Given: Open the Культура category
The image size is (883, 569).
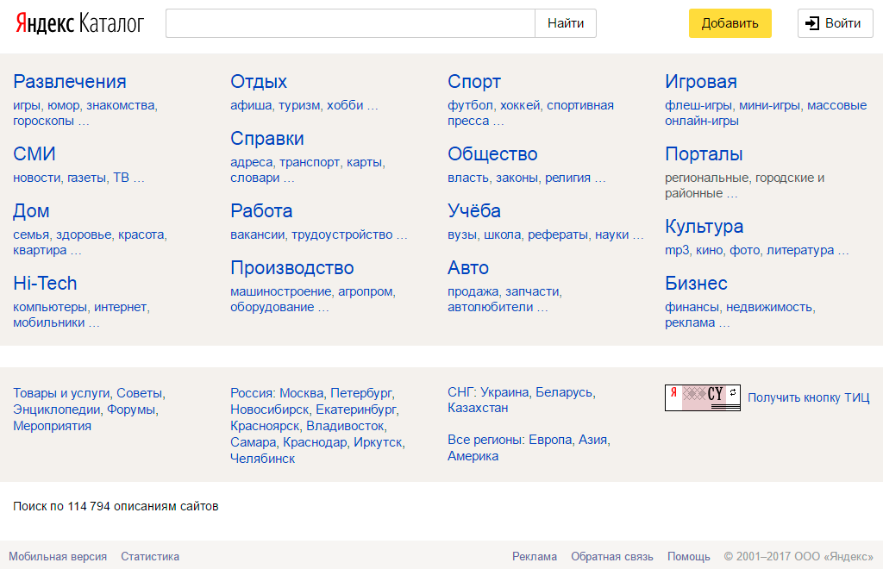Looking at the screenshot, I should point(704,226).
